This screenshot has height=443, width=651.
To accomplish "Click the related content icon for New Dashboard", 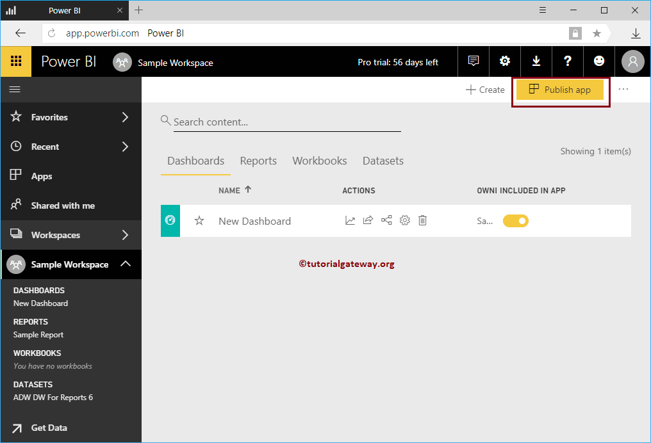I will (x=386, y=220).
